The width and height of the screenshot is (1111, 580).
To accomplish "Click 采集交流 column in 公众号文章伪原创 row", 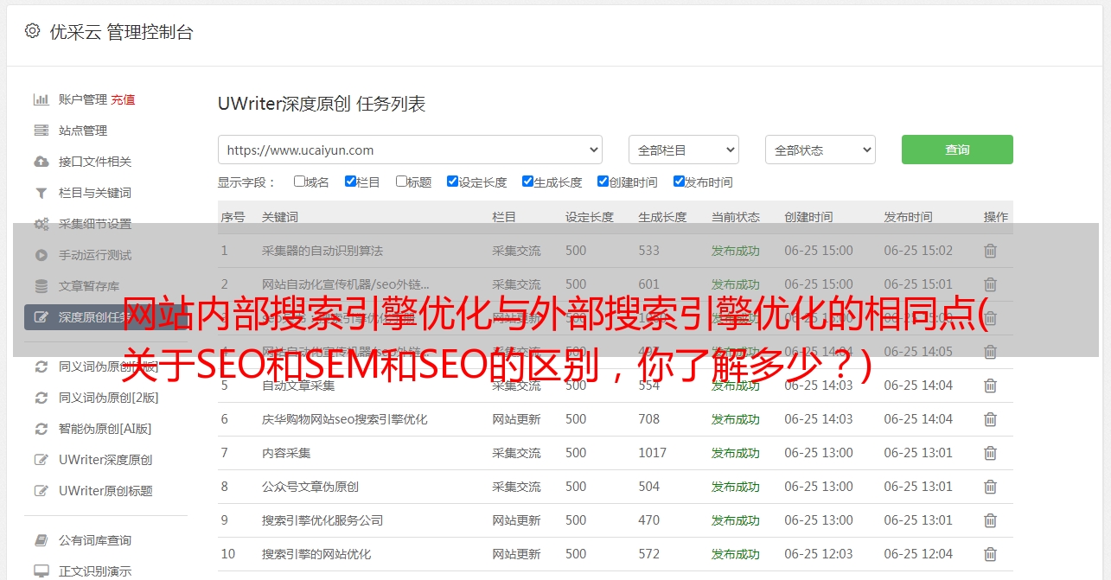I will pyautogui.click(x=516, y=487).
